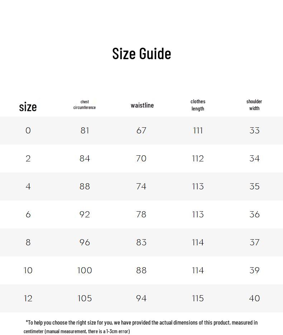
Task: Click the measurement disclaimer footnote text
Action: [x=141, y=327]
